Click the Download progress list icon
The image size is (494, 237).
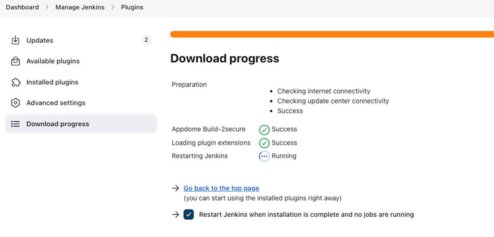16,124
